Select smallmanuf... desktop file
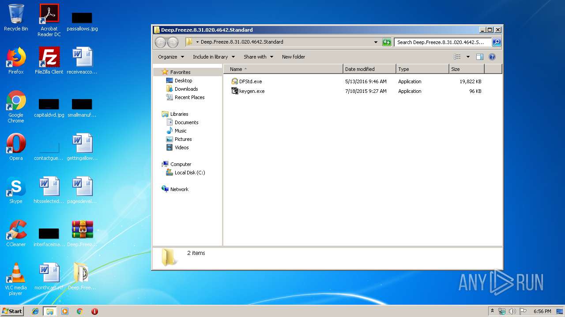565x317 pixels. 82,108
